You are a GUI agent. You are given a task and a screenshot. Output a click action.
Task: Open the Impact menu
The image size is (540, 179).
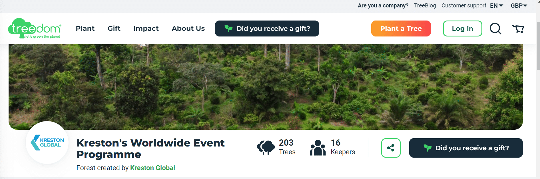coord(146,29)
